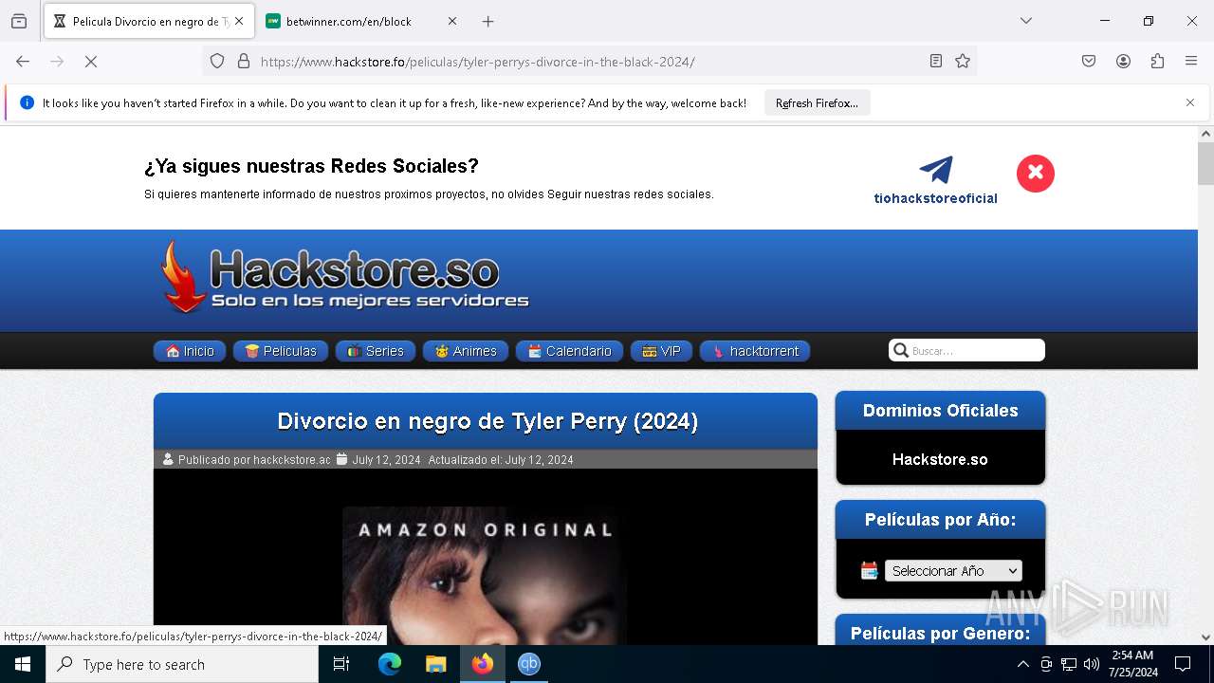Open qBittorrent from taskbar
The height and width of the screenshot is (683, 1214).
click(x=529, y=664)
